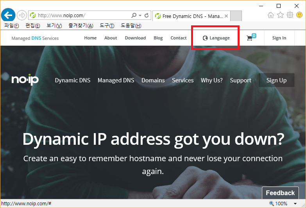
Task: Open the 파일(F) menu
Action: [11, 26]
